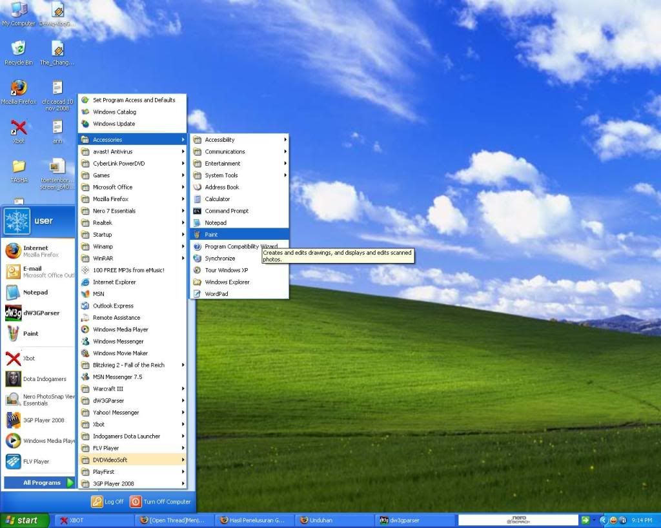Image resolution: width=661 pixels, height=528 pixels.
Task: Click the Log Off button
Action: [108, 502]
